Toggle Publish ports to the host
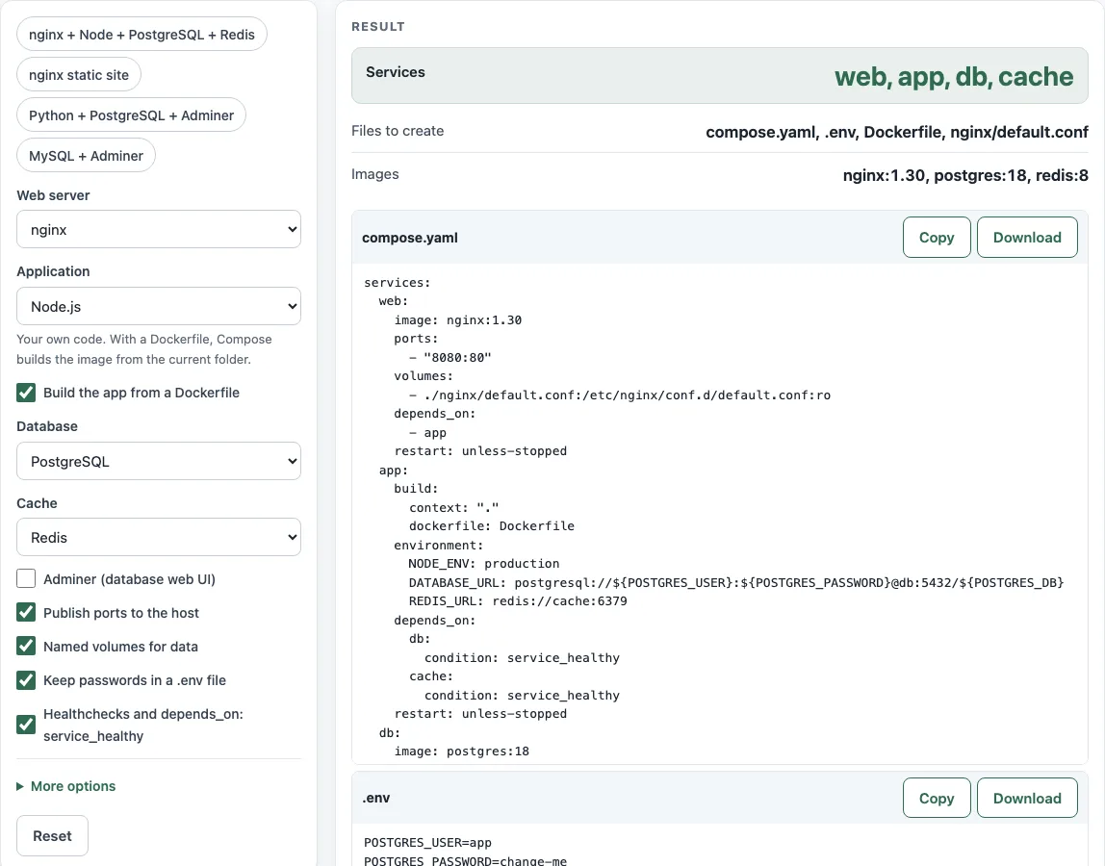The width and height of the screenshot is (1105, 866). tap(26, 612)
